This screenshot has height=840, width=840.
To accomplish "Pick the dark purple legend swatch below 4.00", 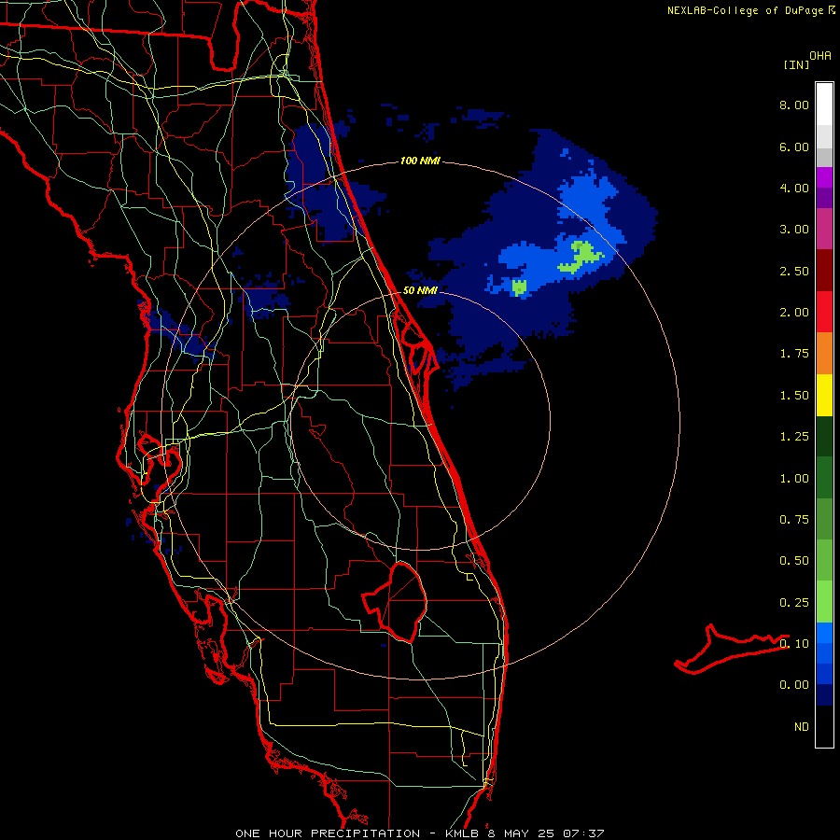I will tap(824, 198).
